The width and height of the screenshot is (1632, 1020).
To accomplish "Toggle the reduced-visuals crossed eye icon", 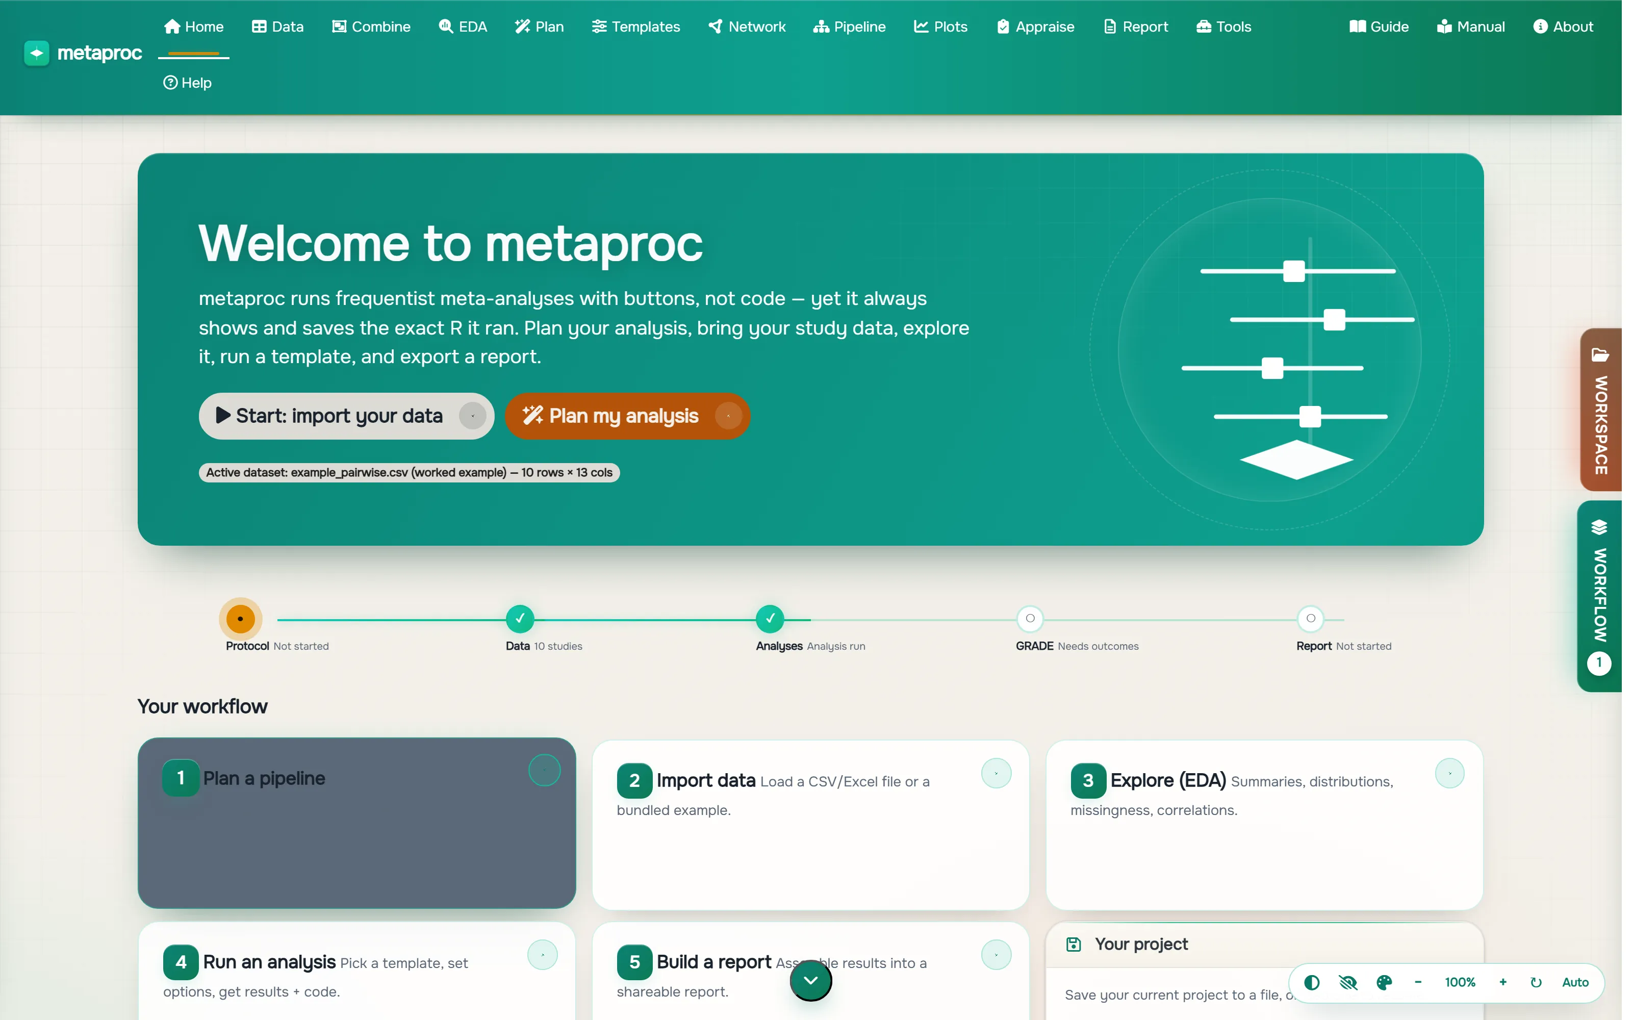I will point(1348,983).
